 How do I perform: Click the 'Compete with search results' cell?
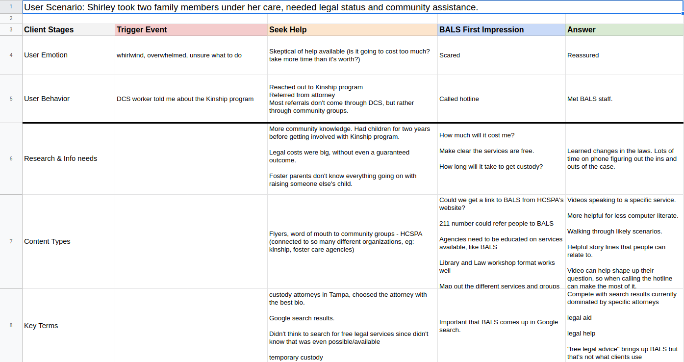(624, 326)
